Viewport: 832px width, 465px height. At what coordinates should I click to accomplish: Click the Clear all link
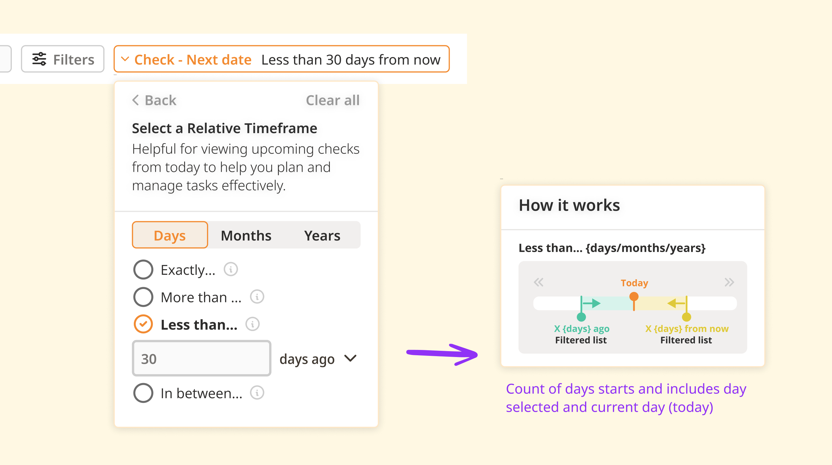click(x=333, y=100)
